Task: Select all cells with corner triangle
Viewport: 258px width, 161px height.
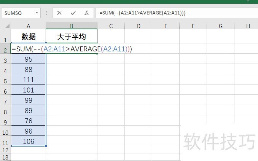Action: tap(7, 26)
